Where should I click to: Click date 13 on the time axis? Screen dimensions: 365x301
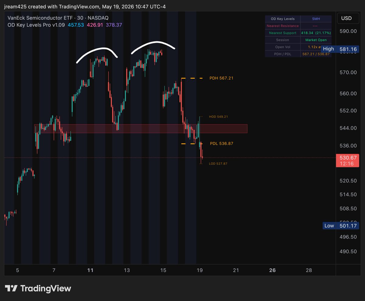click(127, 270)
